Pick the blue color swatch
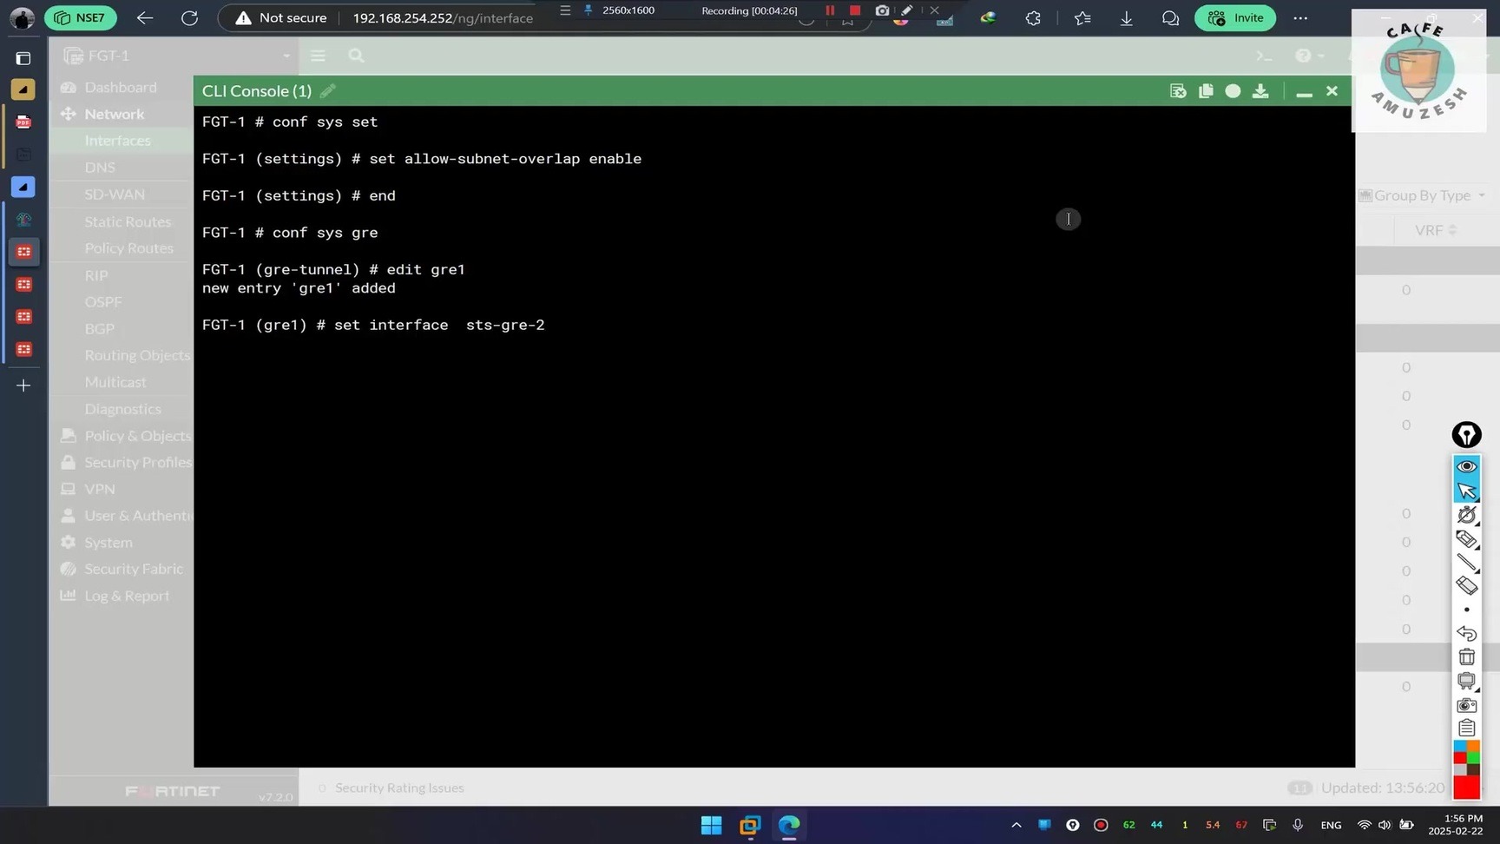 tap(1460, 747)
